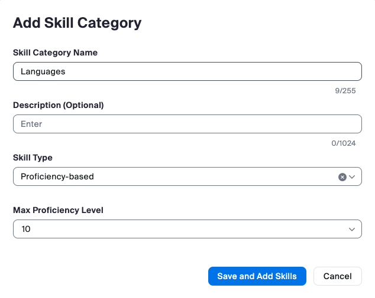This screenshot has width=375, height=298.
Task: Click the Skill Type label
Action: [x=33, y=158]
